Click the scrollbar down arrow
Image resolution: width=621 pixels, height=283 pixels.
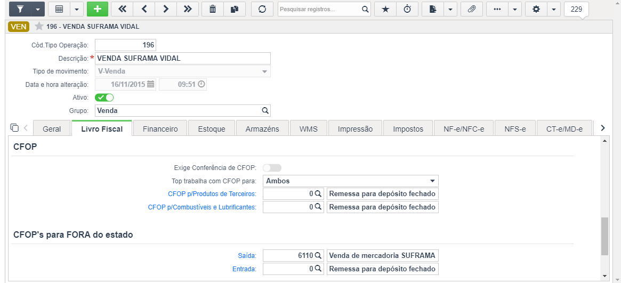click(604, 276)
